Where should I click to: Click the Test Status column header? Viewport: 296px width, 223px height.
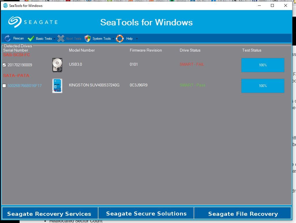[252, 50]
